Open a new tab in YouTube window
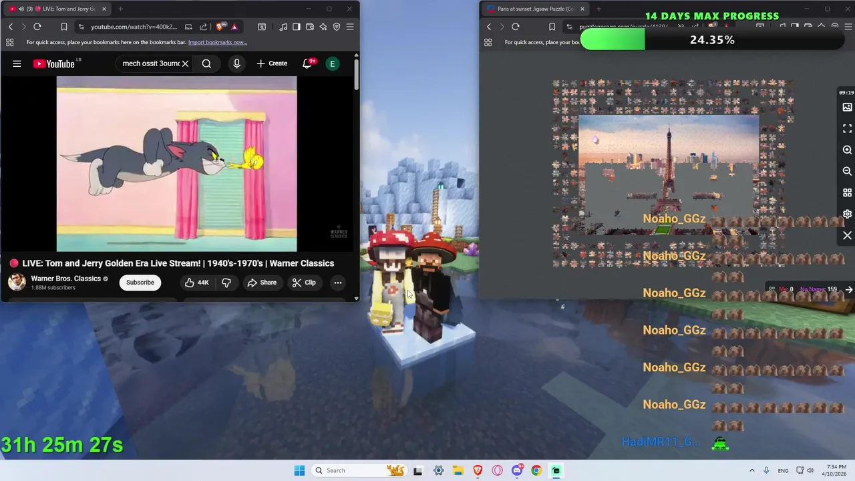The width and height of the screenshot is (855, 481). pyautogui.click(x=120, y=9)
